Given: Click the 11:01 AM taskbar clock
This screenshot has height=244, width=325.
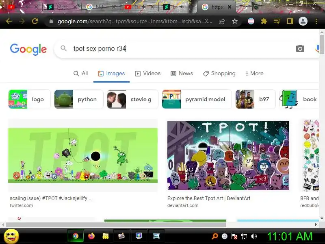Looking at the screenshot, I should (290, 236).
